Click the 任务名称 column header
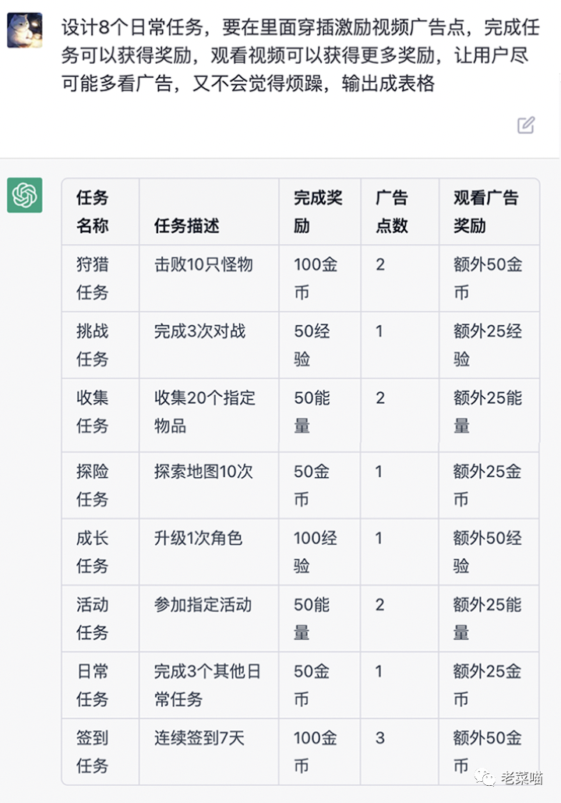 (x=93, y=211)
